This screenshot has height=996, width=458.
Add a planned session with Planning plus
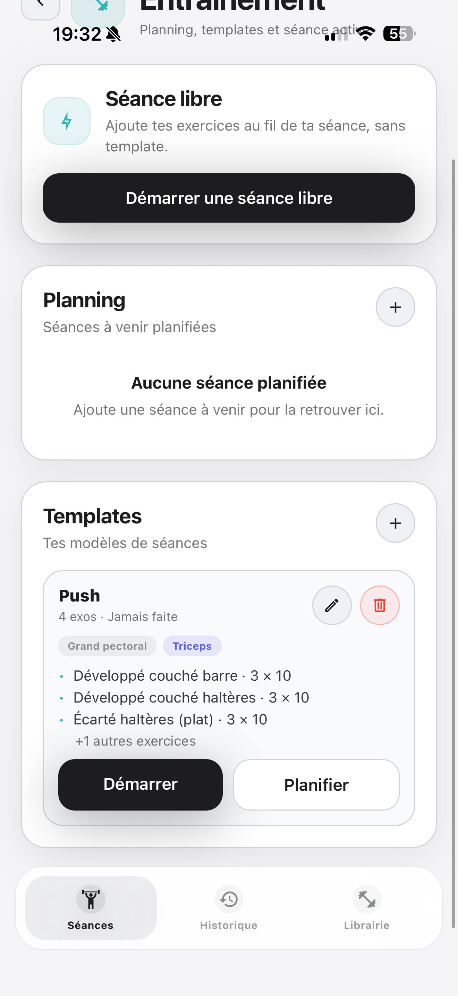pyautogui.click(x=395, y=307)
